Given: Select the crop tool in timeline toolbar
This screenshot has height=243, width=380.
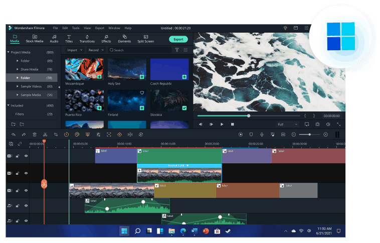Looking at the screenshot, I should (x=56, y=135).
